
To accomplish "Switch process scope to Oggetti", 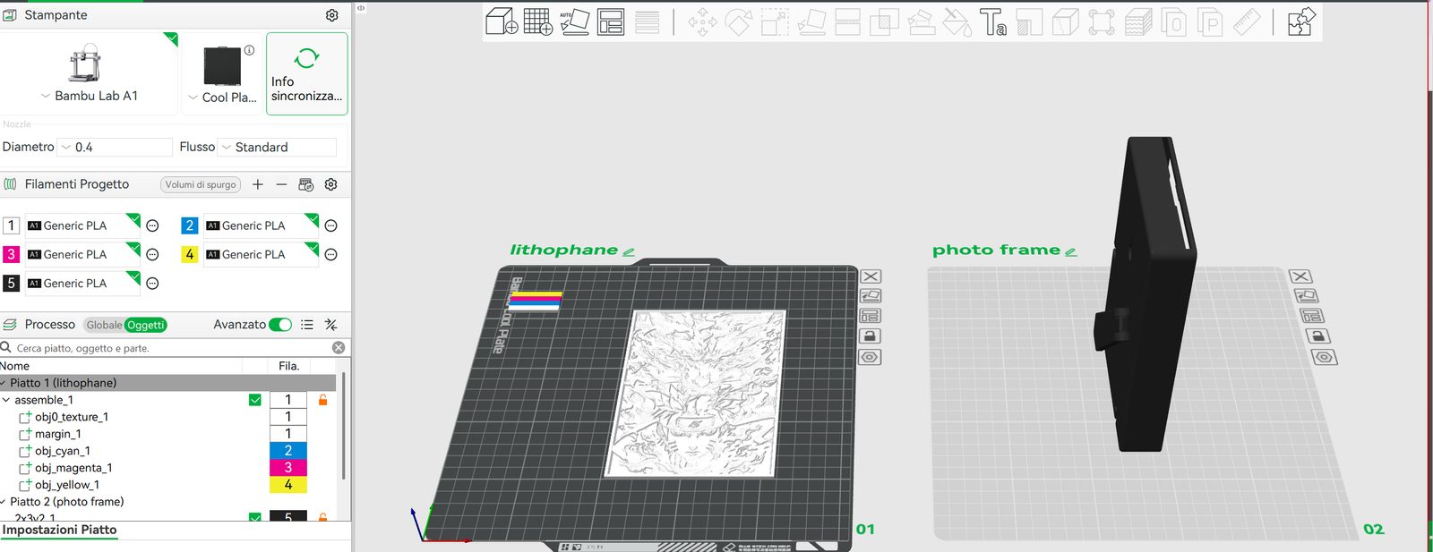I will click(146, 325).
